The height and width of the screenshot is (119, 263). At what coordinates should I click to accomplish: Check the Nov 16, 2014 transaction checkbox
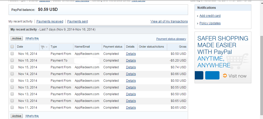click(12, 54)
